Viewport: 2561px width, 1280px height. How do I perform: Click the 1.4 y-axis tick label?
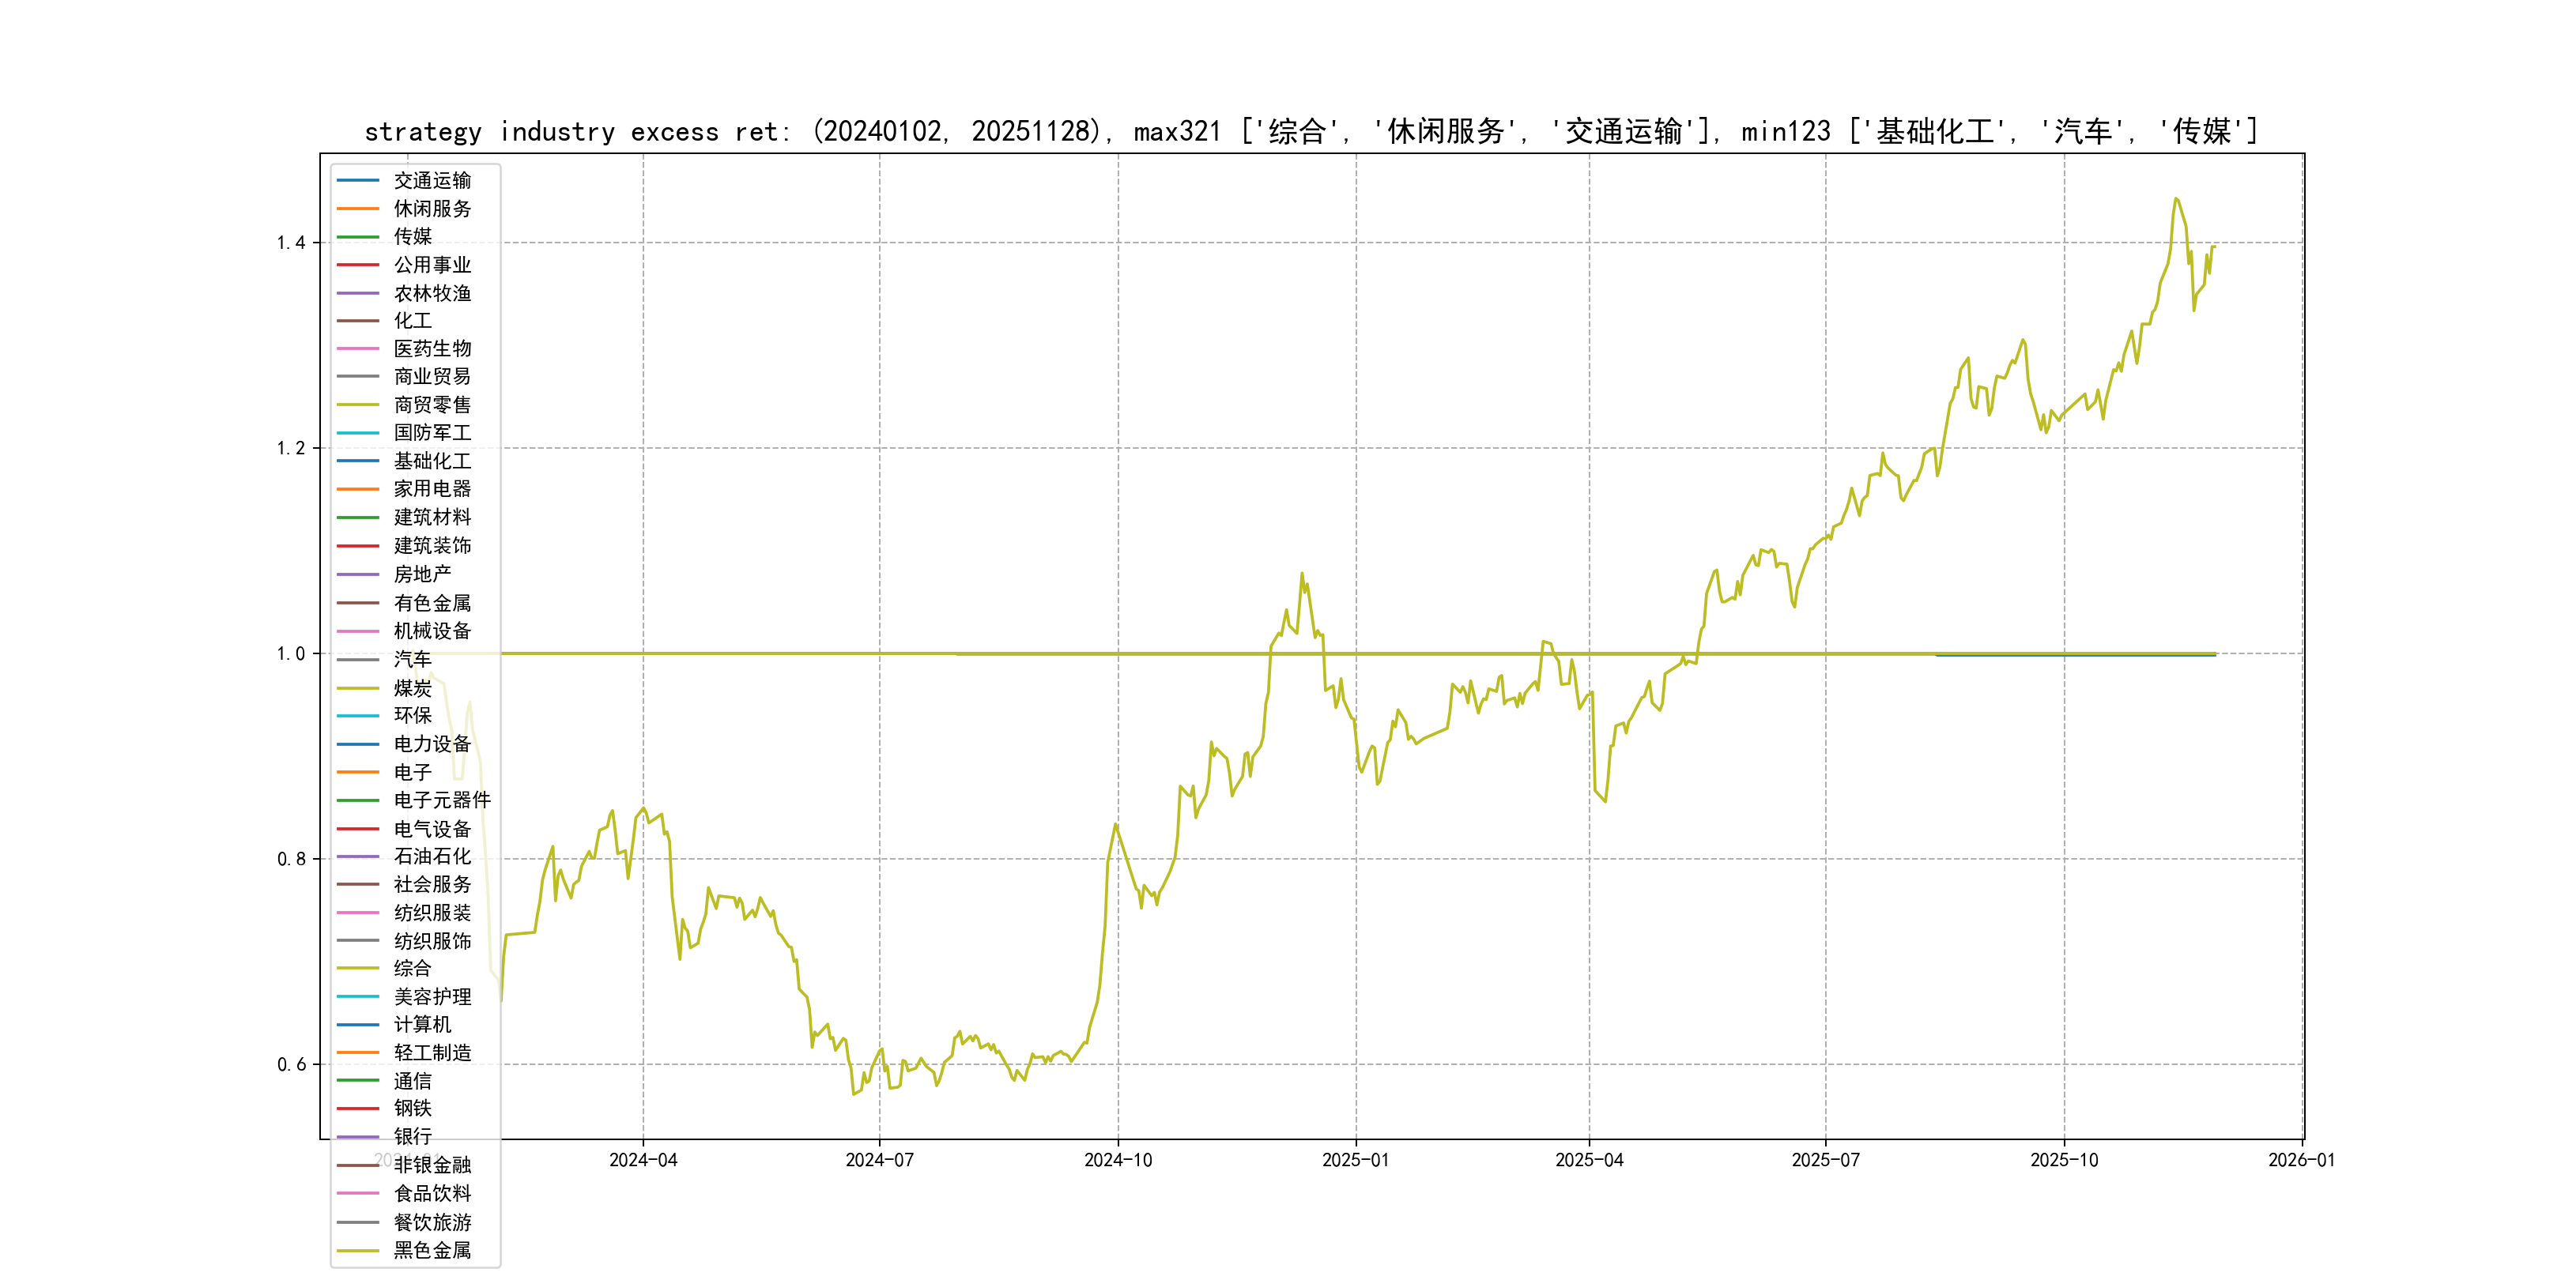coord(290,243)
